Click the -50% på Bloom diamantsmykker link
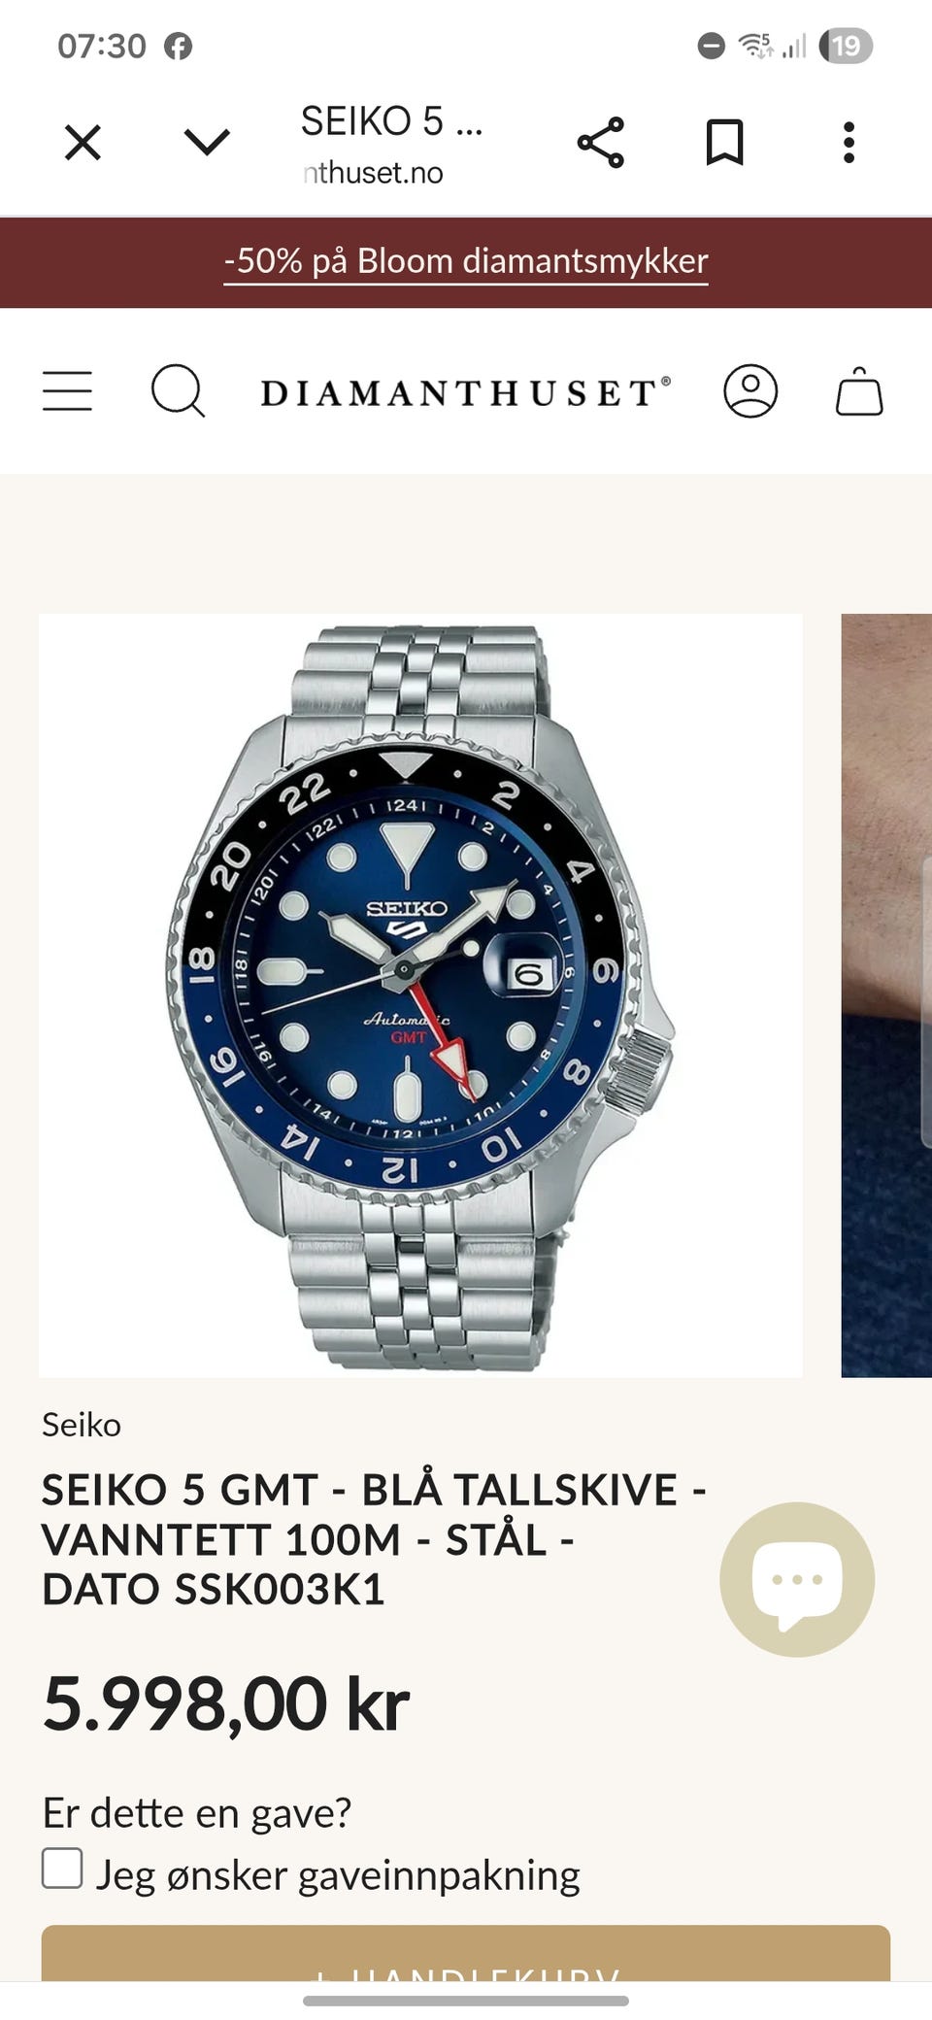 [466, 261]
